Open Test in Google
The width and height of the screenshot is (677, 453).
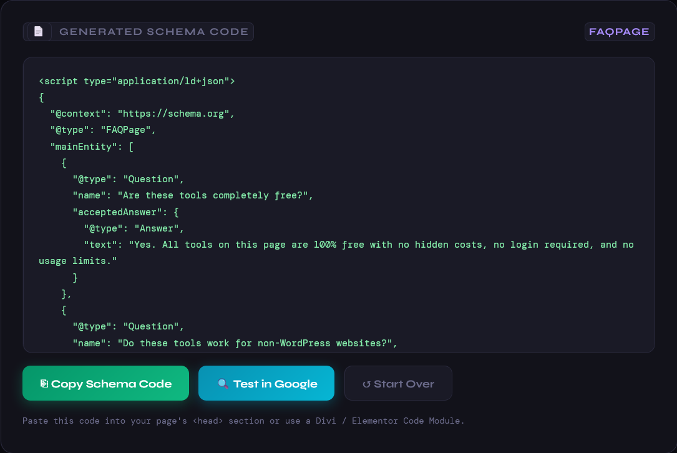[x=266, y=383]
